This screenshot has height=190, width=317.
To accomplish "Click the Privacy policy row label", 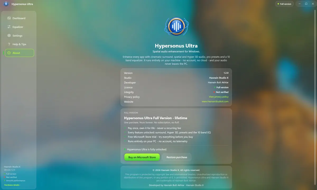I will 132,97.
